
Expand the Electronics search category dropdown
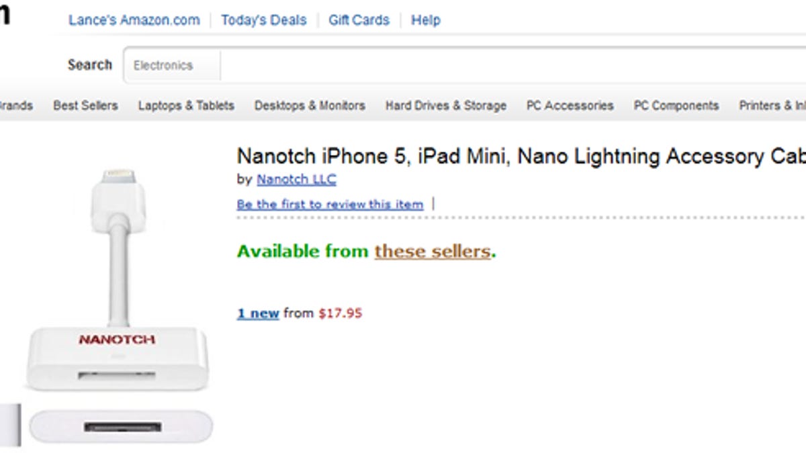coord(172,66)
